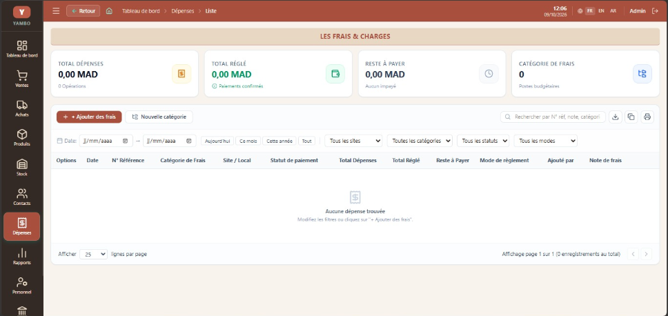Open Ventes in sidebar
The width and height of the screenshot is (668, 316).
21,79
